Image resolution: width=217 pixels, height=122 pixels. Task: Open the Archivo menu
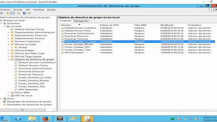[5, 10]
